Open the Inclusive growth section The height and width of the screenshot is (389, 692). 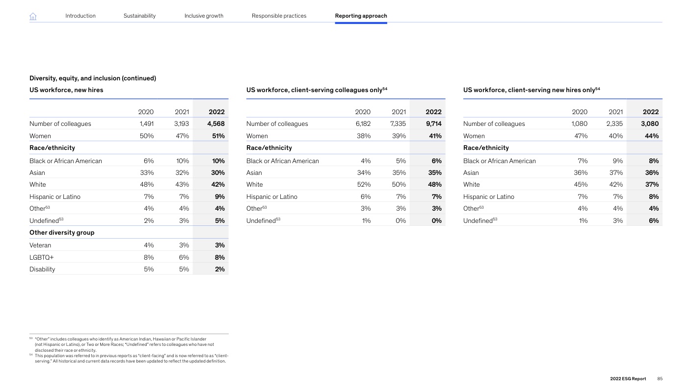point(204,16)
